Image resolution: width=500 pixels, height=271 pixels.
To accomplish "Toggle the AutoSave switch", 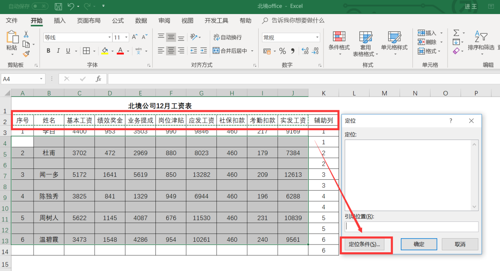I will coord(40,6).
